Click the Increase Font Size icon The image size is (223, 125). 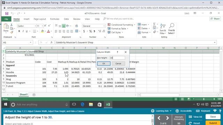coord(45,26)
